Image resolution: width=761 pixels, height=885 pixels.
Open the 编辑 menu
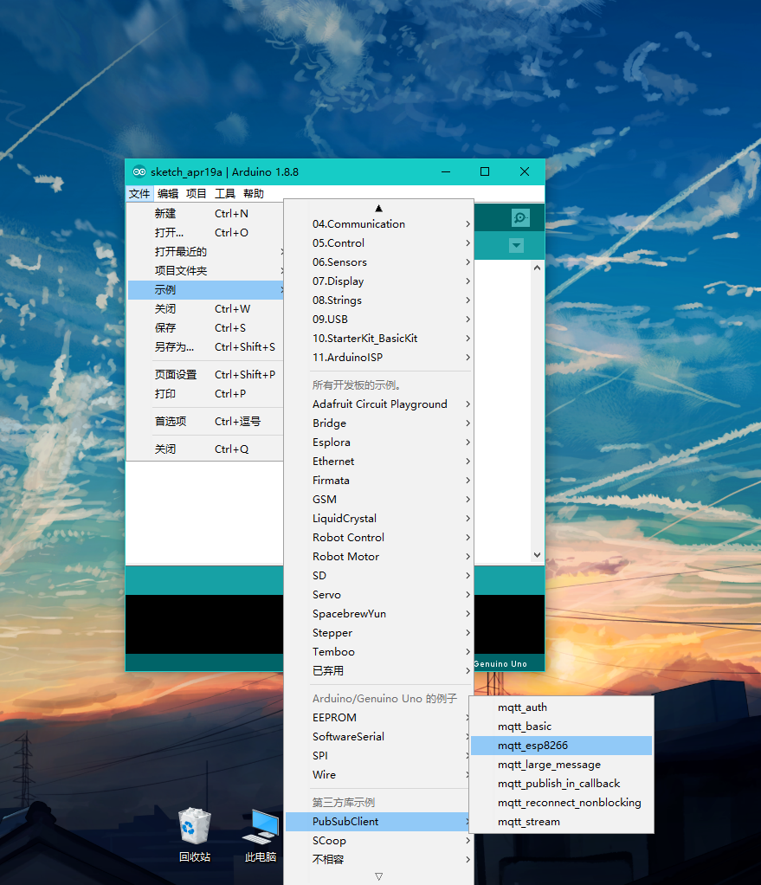tap(168, 194)
